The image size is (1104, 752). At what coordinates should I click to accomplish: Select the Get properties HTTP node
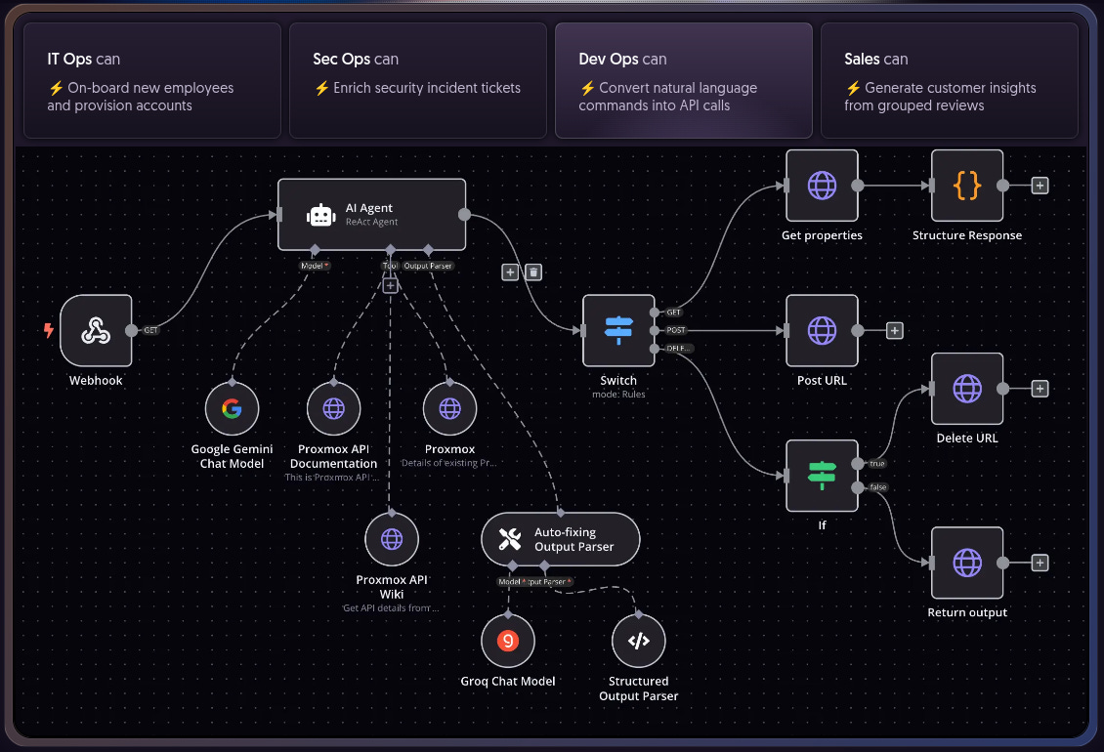click(x=822, y=186)
